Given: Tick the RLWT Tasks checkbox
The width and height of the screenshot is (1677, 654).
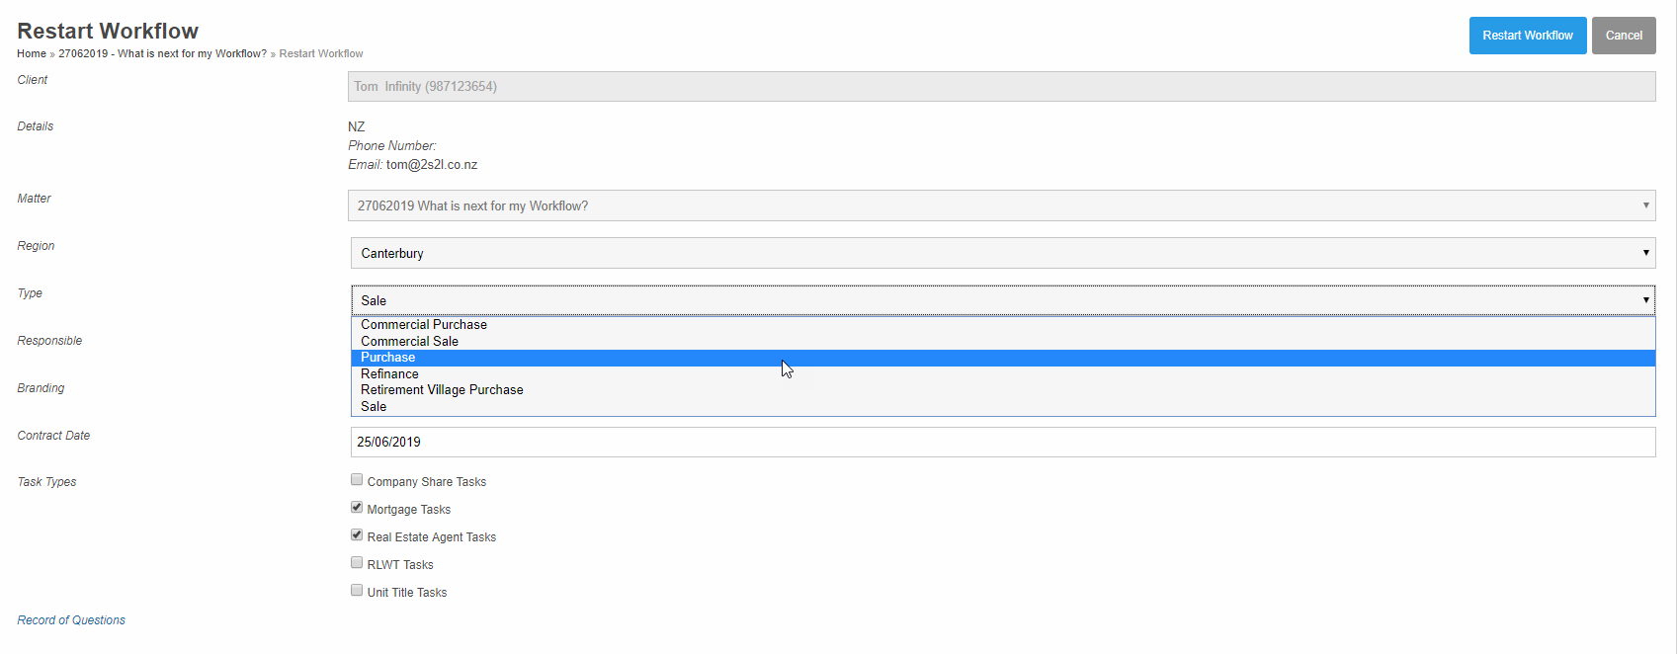Looking at the screenshot, I should tap(357, 563).
